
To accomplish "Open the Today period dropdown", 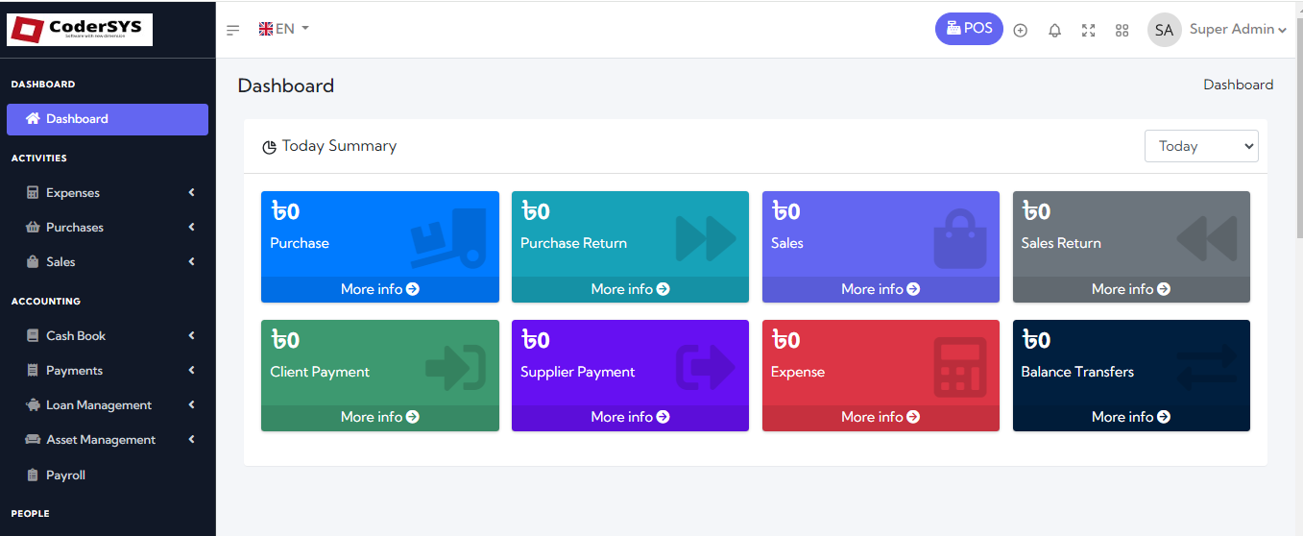I will (1200, 146).
